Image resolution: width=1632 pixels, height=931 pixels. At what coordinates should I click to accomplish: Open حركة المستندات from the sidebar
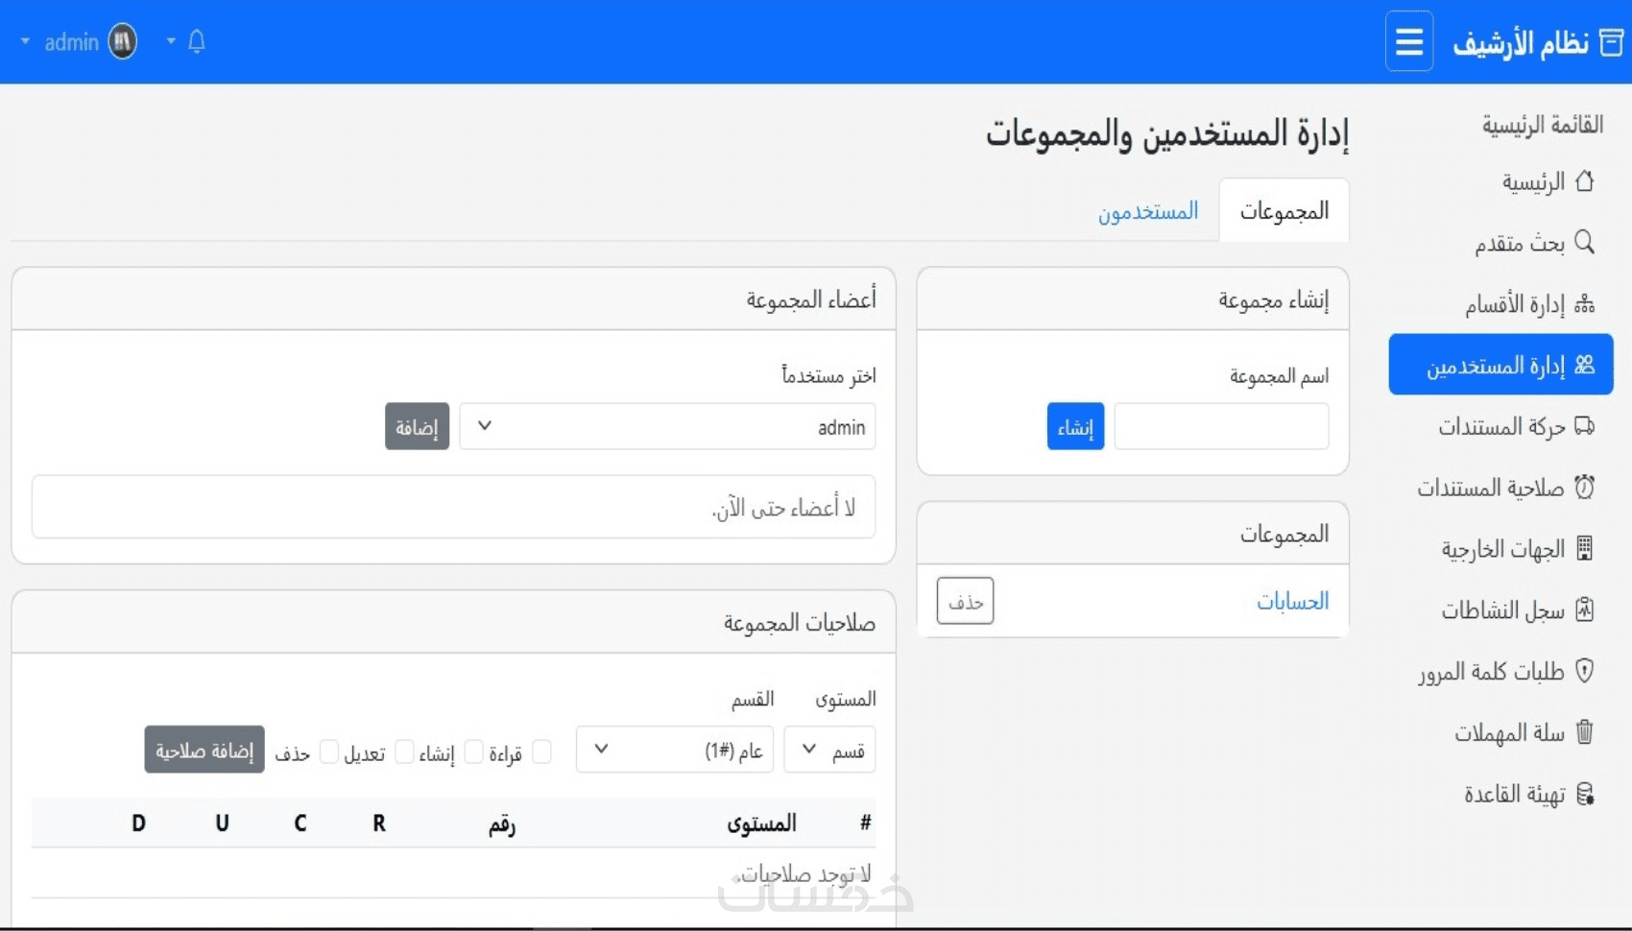tap(1501, 426)
